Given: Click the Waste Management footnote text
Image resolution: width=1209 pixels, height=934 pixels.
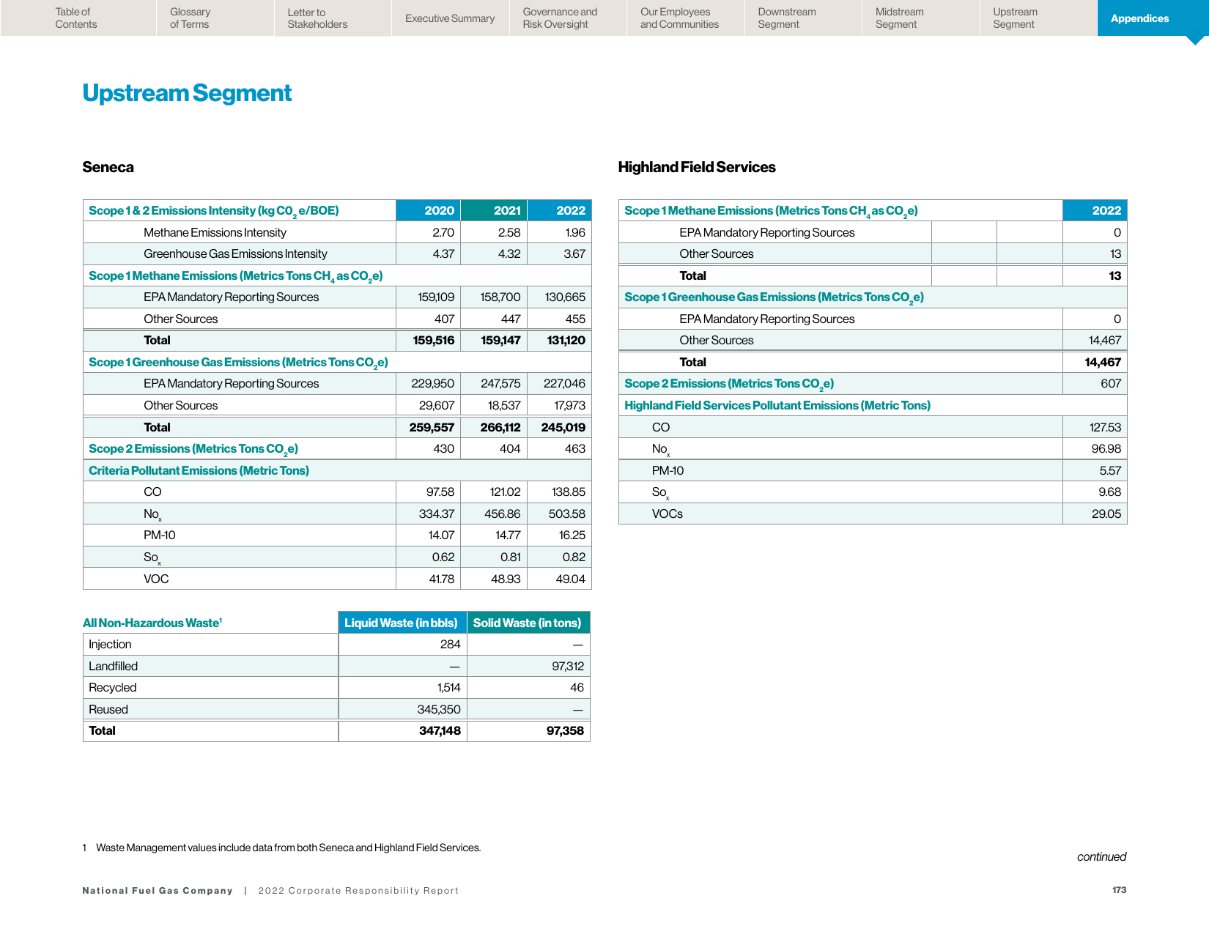Looking at the screenshot, I should click(x=289, y=848).
